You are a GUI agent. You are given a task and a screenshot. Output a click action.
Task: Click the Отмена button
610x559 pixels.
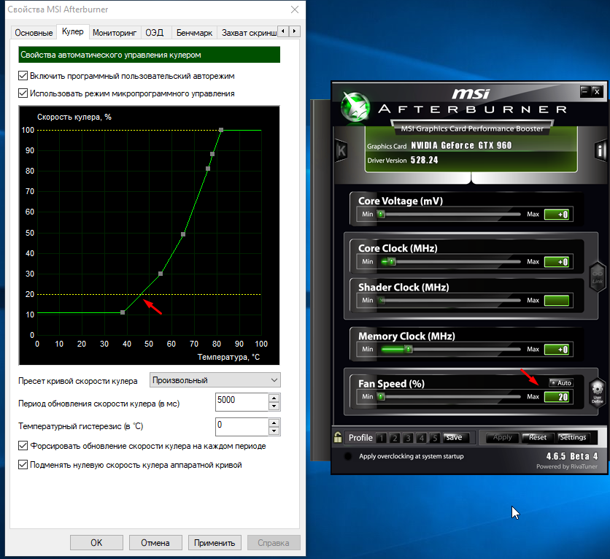155,543
